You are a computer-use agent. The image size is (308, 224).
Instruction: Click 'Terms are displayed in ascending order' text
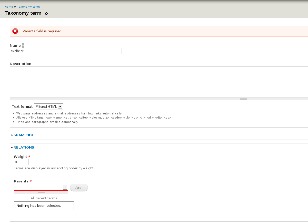[x=54, y=168]
